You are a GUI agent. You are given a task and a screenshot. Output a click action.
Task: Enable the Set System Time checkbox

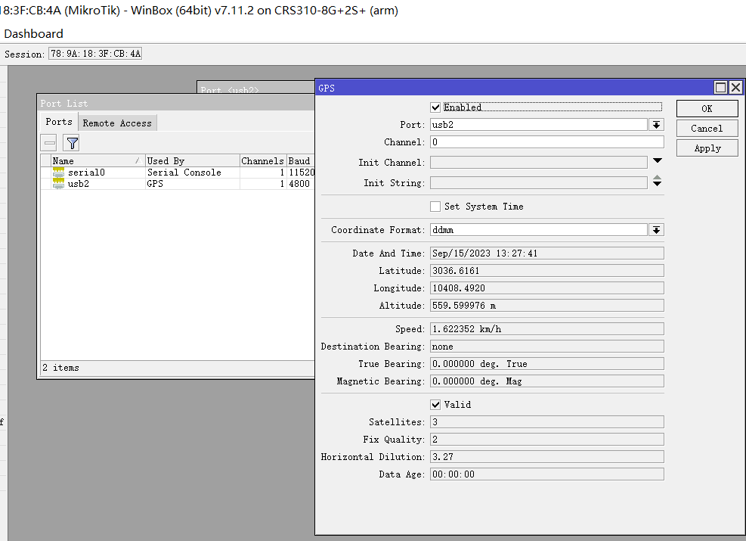pos(435,207)
